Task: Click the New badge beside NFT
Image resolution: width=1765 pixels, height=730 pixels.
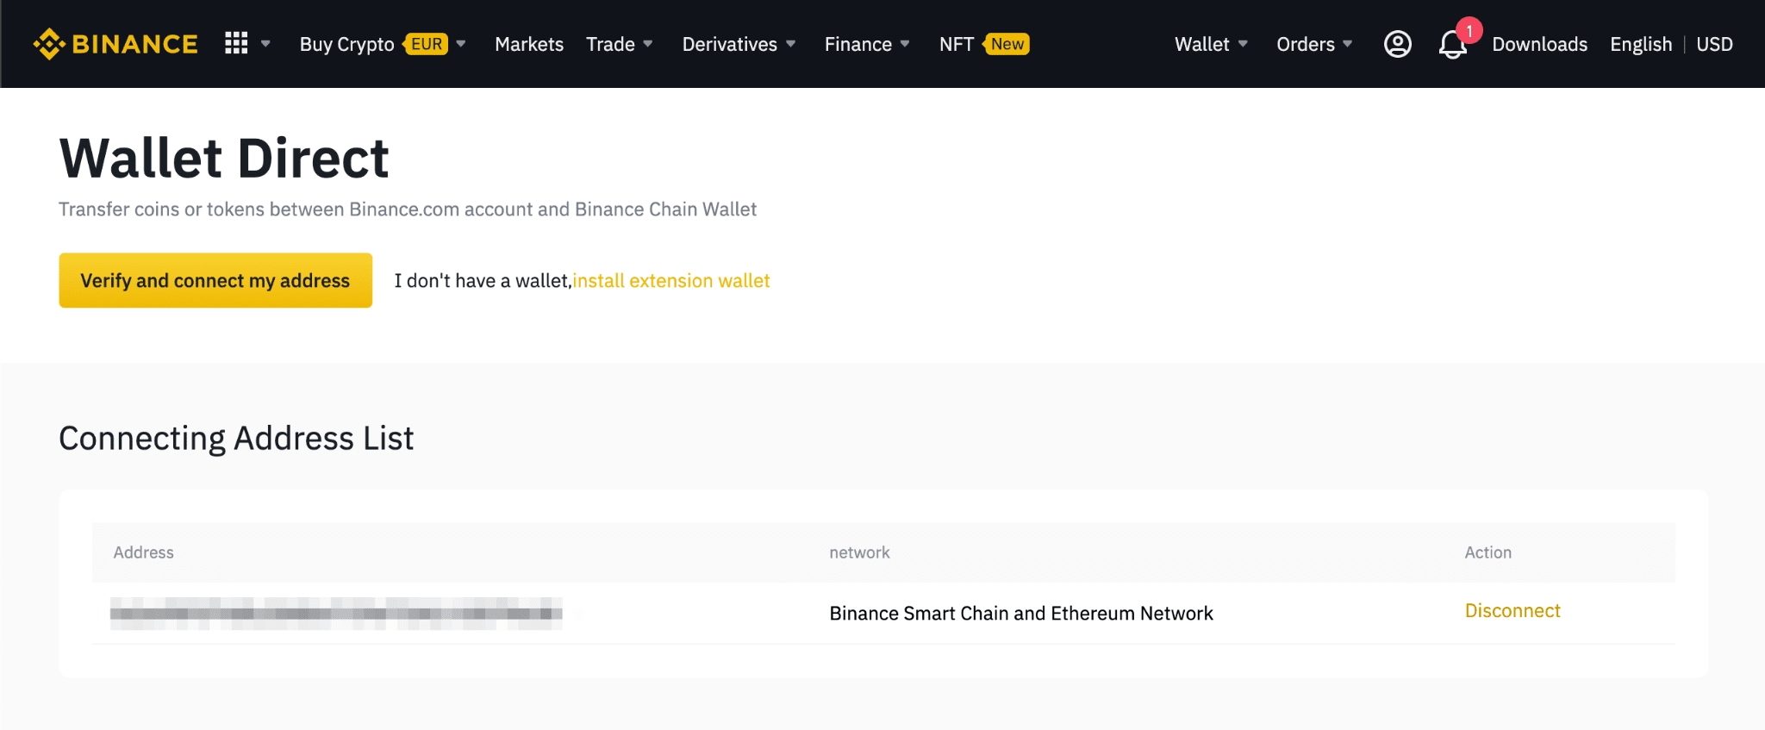Action: click(x=1007, y=44)
